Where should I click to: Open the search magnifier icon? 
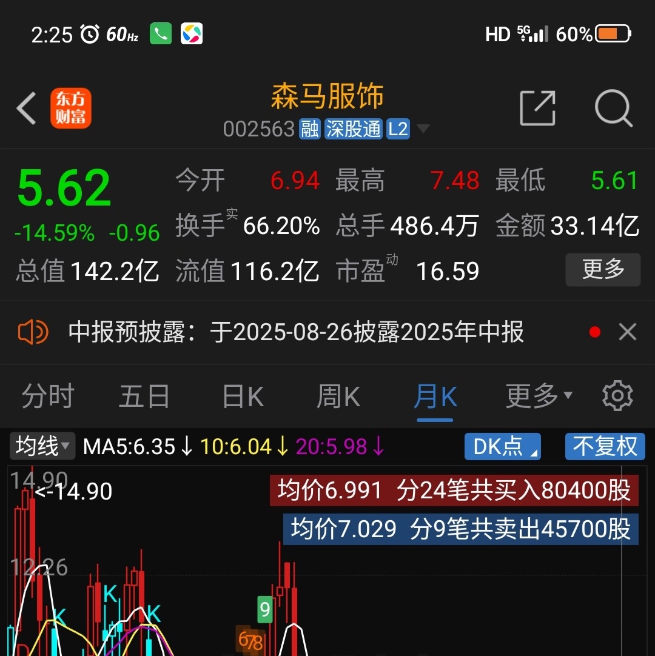(614, 108)
